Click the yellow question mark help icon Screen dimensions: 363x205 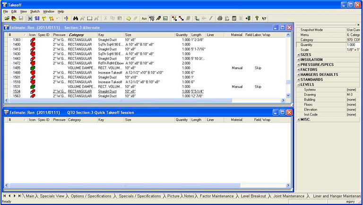tap(257, 18)
